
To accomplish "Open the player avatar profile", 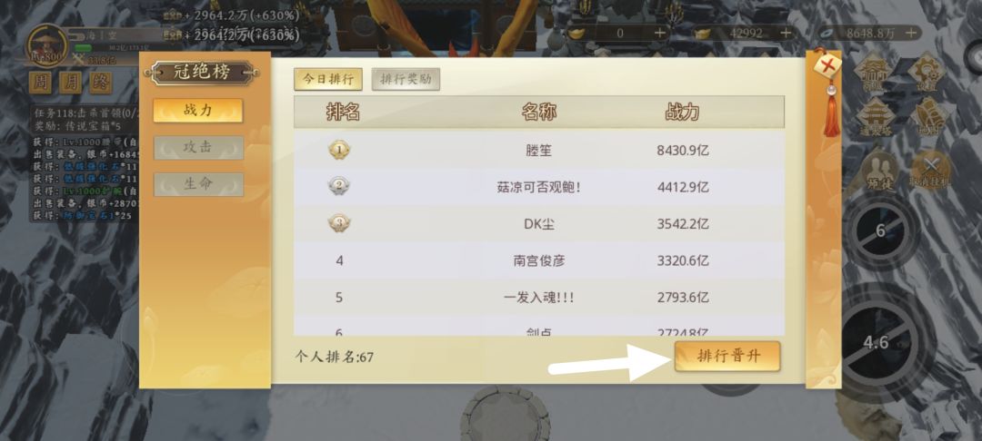I will click(46, 44).
